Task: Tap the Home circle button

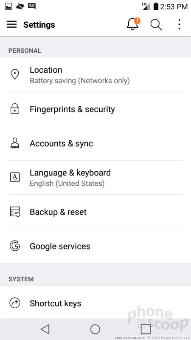Action: (95, 329)
